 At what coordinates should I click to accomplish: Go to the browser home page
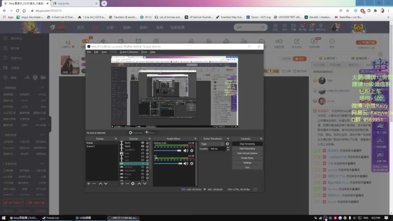24,11
